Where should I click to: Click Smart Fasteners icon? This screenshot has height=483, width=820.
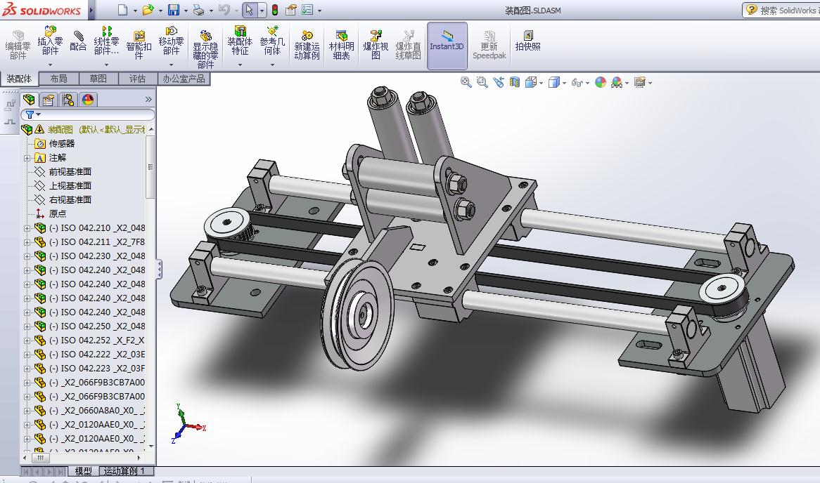click(139, 45)
